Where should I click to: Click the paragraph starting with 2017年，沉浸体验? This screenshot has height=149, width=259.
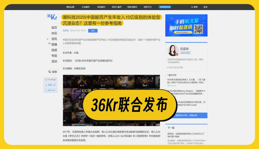coord(111,136)
